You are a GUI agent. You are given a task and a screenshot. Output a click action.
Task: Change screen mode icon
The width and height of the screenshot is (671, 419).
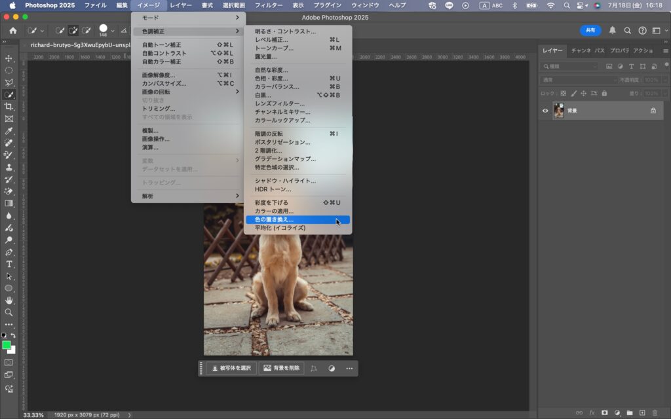point(9,375)
